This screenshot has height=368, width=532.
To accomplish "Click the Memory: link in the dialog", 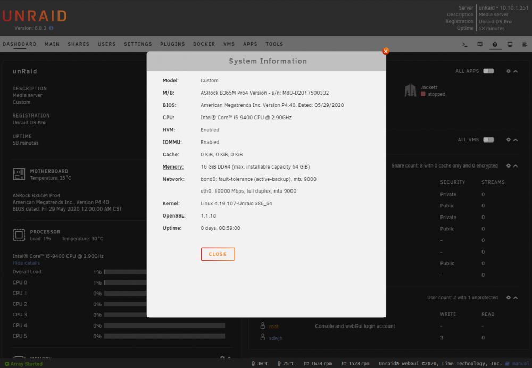I will tap(173, 166).
